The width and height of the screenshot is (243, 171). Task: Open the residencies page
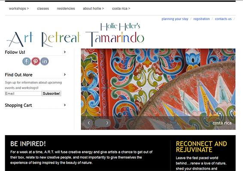66,9
